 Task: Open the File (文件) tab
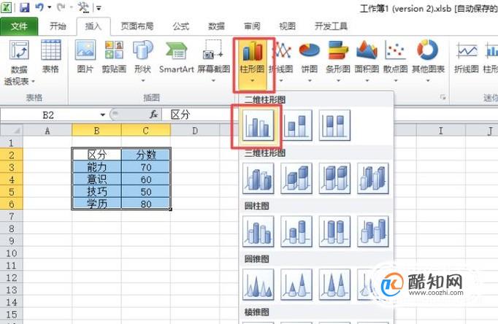(x=19, y=26)
